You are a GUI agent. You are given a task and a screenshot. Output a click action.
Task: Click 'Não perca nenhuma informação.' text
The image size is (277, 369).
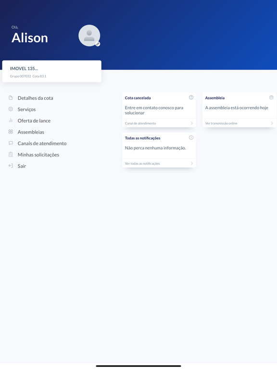[155, 148]
